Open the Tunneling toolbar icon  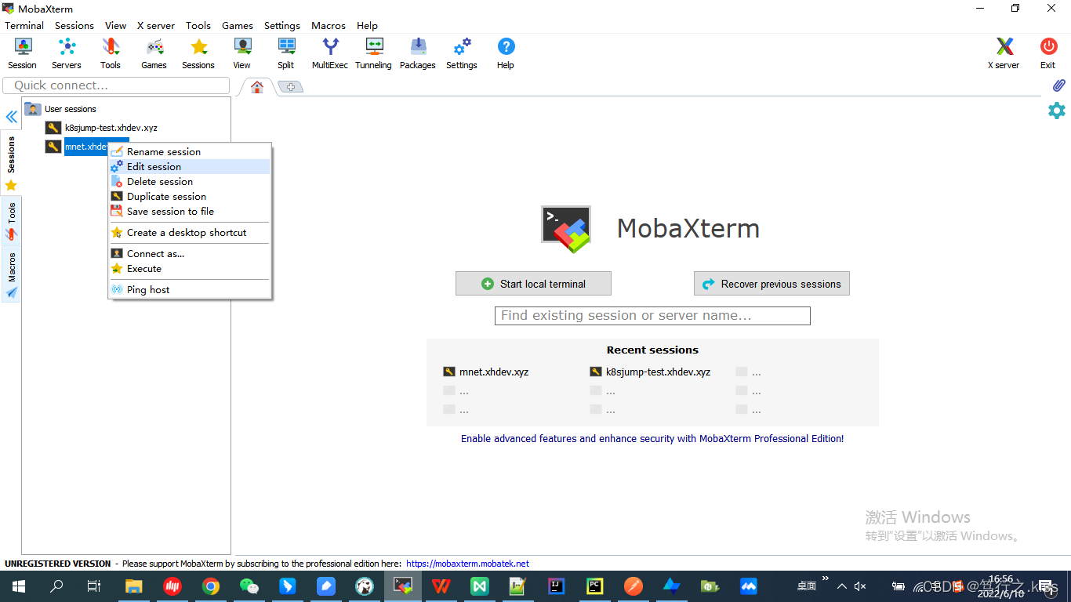tap(374, 53)
